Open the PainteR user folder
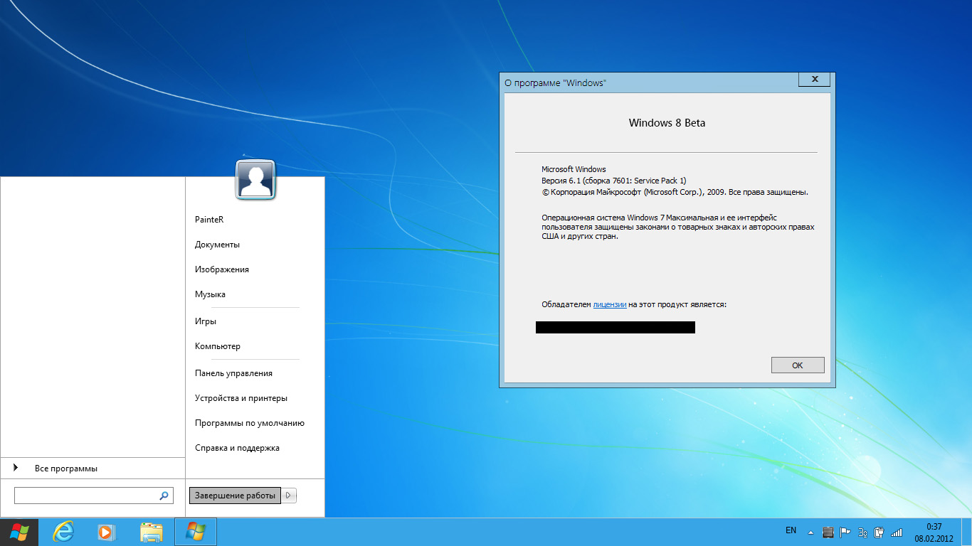 pyautogui.click(x=209, y=220)
